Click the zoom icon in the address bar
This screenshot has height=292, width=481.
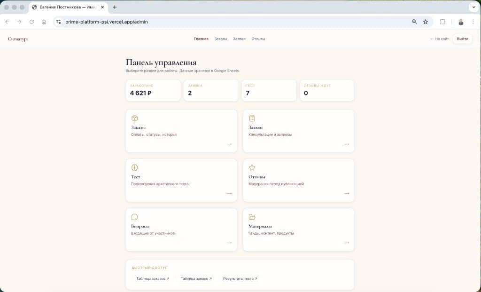click(x=414, y=22)
